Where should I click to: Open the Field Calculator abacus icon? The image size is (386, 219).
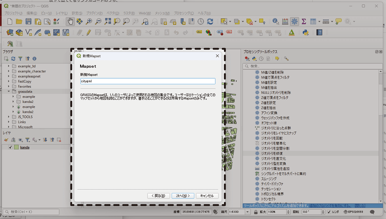[x=285, y=21]
